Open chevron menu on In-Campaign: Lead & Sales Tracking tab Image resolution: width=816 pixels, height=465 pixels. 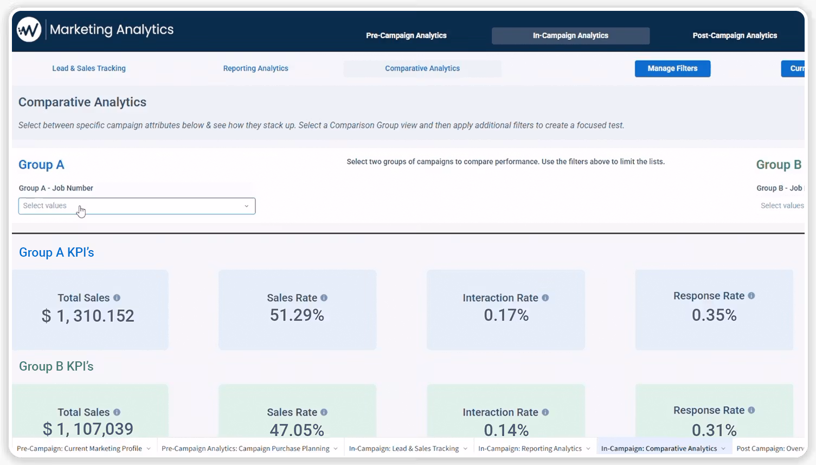pos(465,449)
